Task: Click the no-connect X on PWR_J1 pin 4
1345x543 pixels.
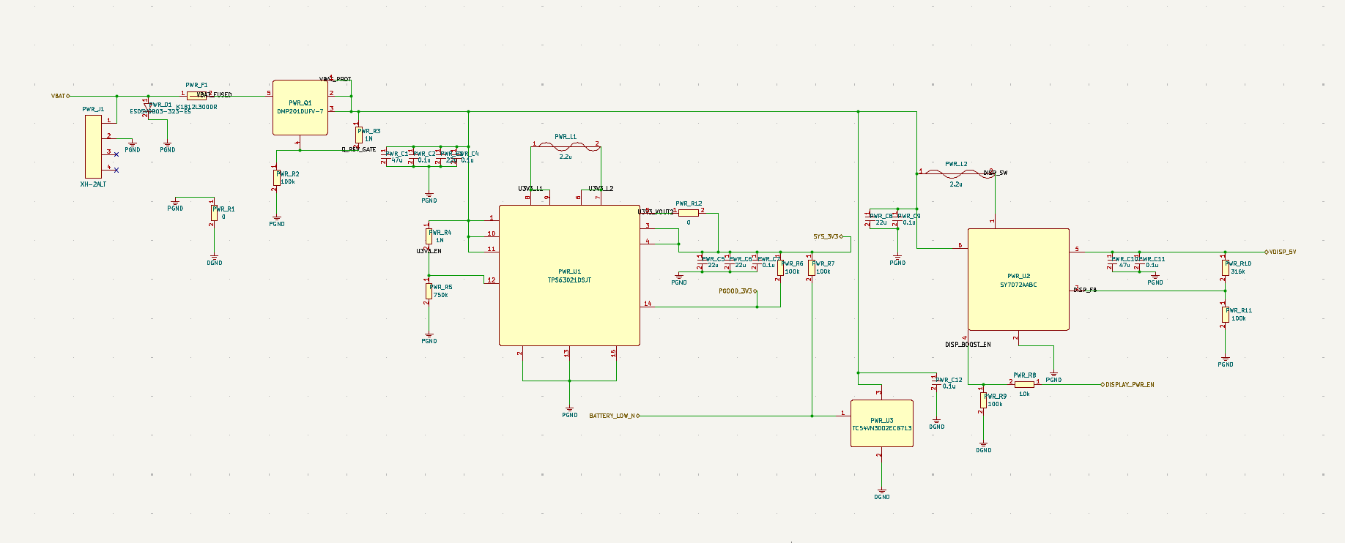Action: click(x=116, y=170)
